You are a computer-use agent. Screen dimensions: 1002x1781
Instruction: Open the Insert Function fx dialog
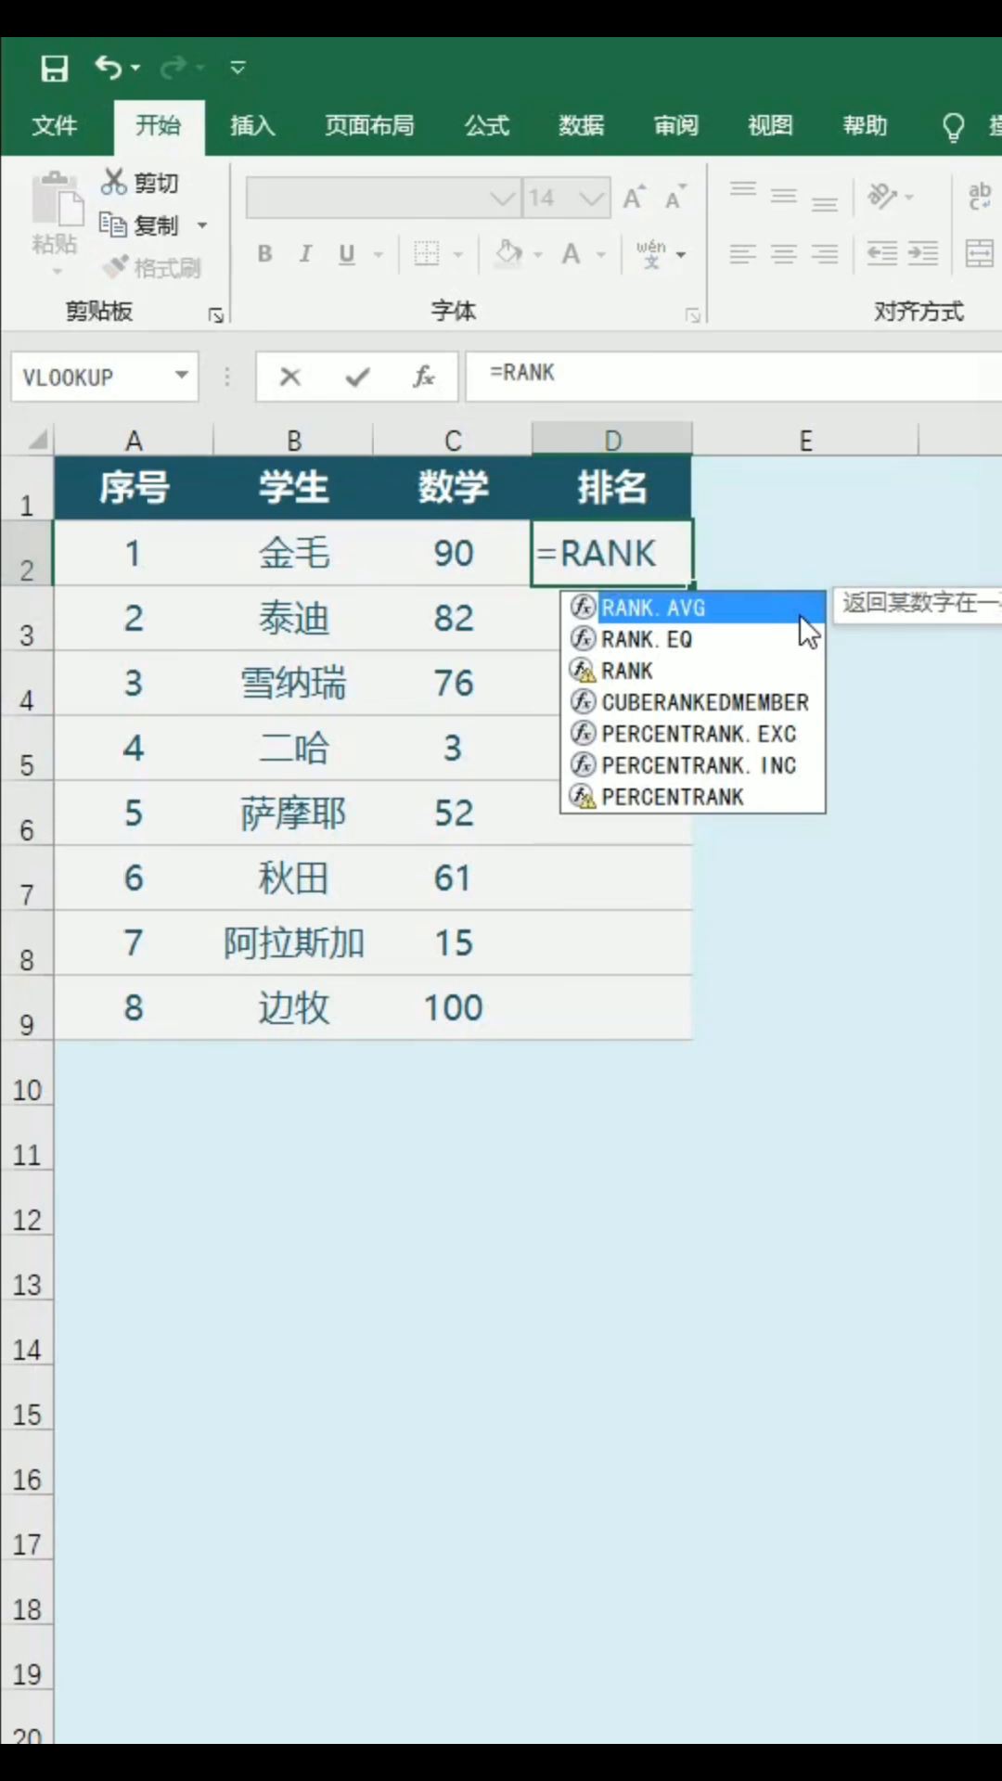(424, 377)
